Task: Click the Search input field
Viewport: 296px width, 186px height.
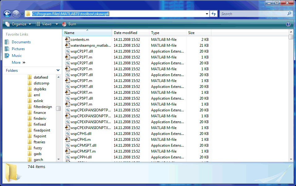Action: pos(253,14)
